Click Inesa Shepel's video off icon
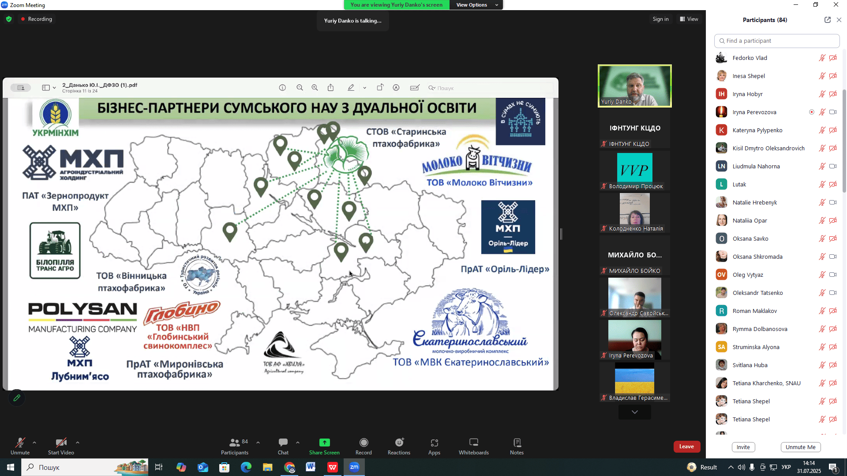Screen dimensions: 847x476 [x=833, y=76]
